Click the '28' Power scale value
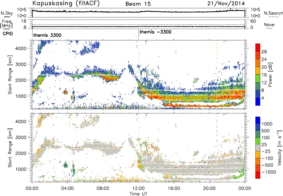The width and height of the screenshot is (283, 196). pos(264,52)
